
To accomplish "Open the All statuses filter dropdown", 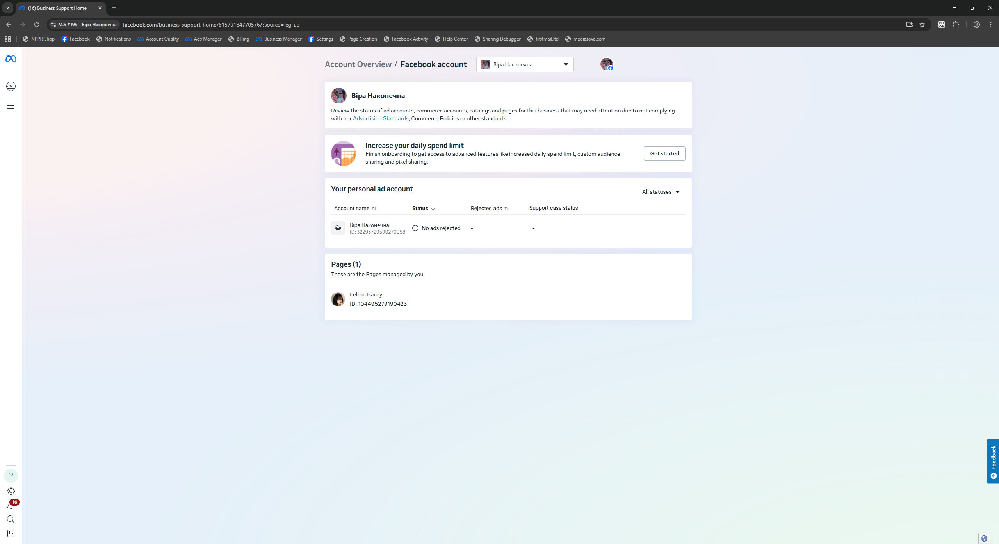I will 661,192.
